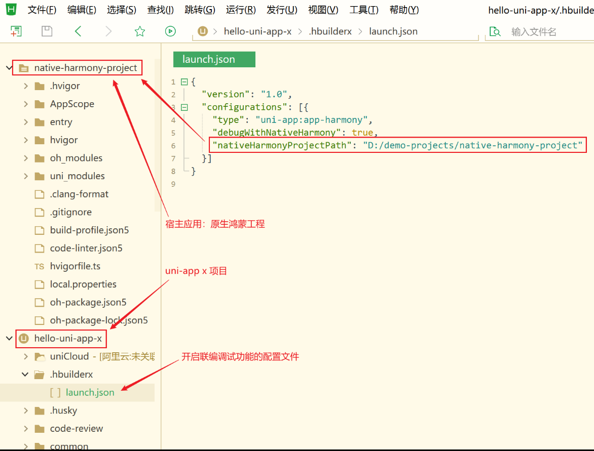
Task: Click the native-harmony-project folder icon
Action: (24, 68)
